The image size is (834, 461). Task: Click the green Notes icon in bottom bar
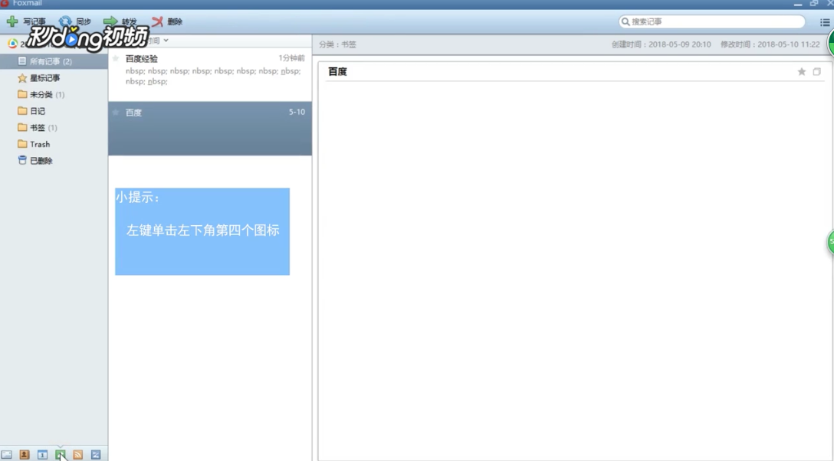(61, 454)
